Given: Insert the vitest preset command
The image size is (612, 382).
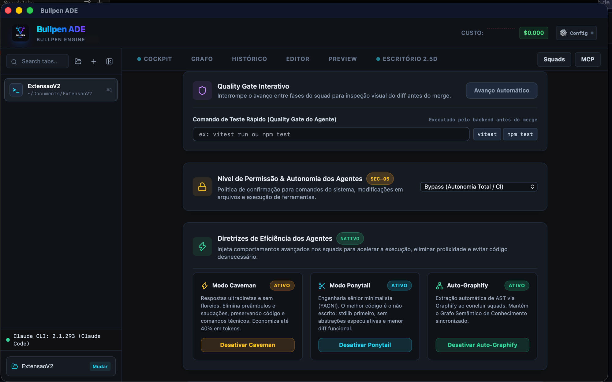Looking at the screenshot, I should (x=487, y=134).
